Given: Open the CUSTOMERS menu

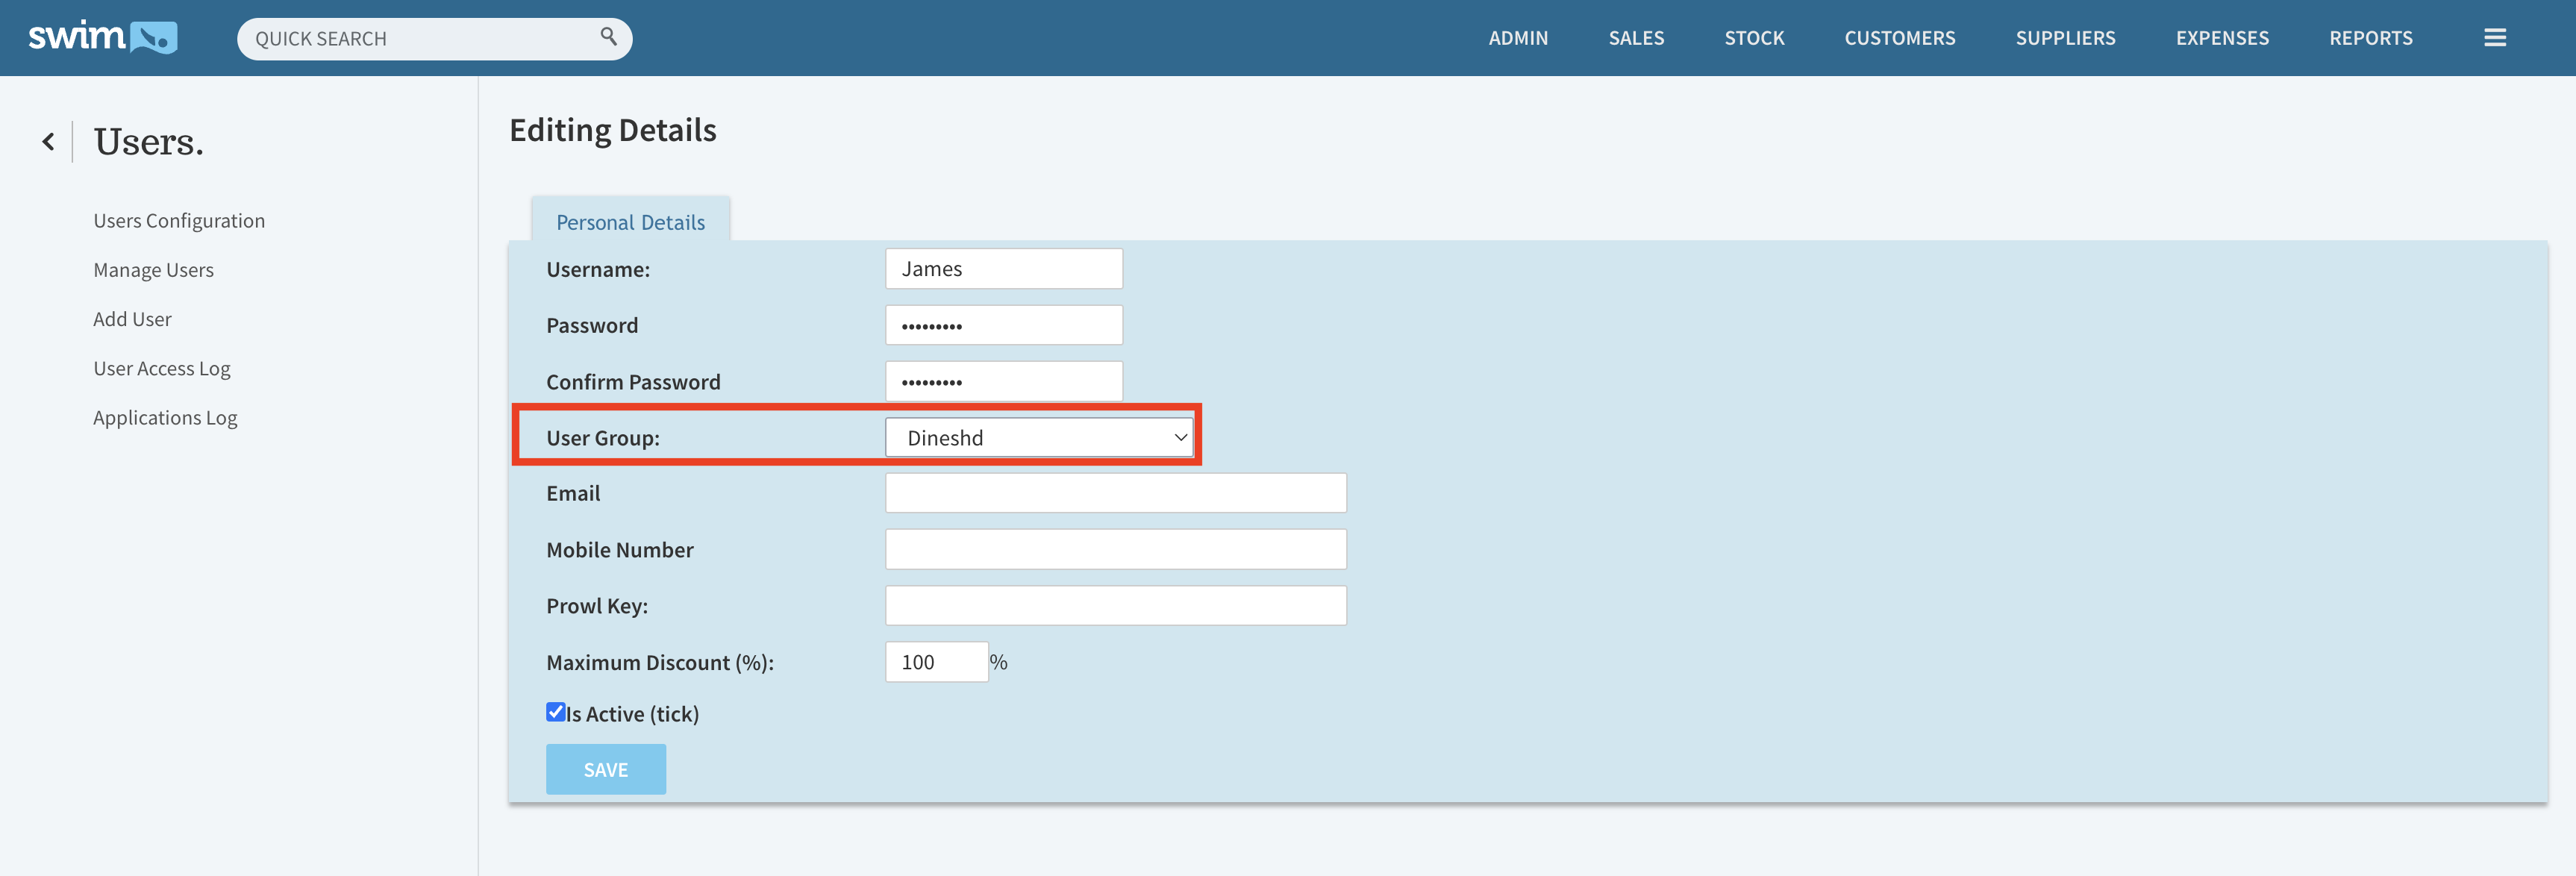Looking at the screenshot, I should click(1899, 38).
